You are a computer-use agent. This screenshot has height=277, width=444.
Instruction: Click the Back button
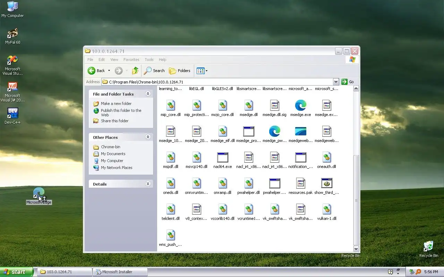[96, 71]
